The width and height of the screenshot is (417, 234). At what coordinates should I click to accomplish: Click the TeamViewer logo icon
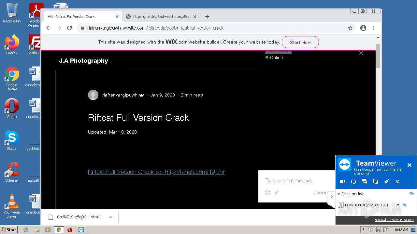pyautogui.click(x=345, y=164)
